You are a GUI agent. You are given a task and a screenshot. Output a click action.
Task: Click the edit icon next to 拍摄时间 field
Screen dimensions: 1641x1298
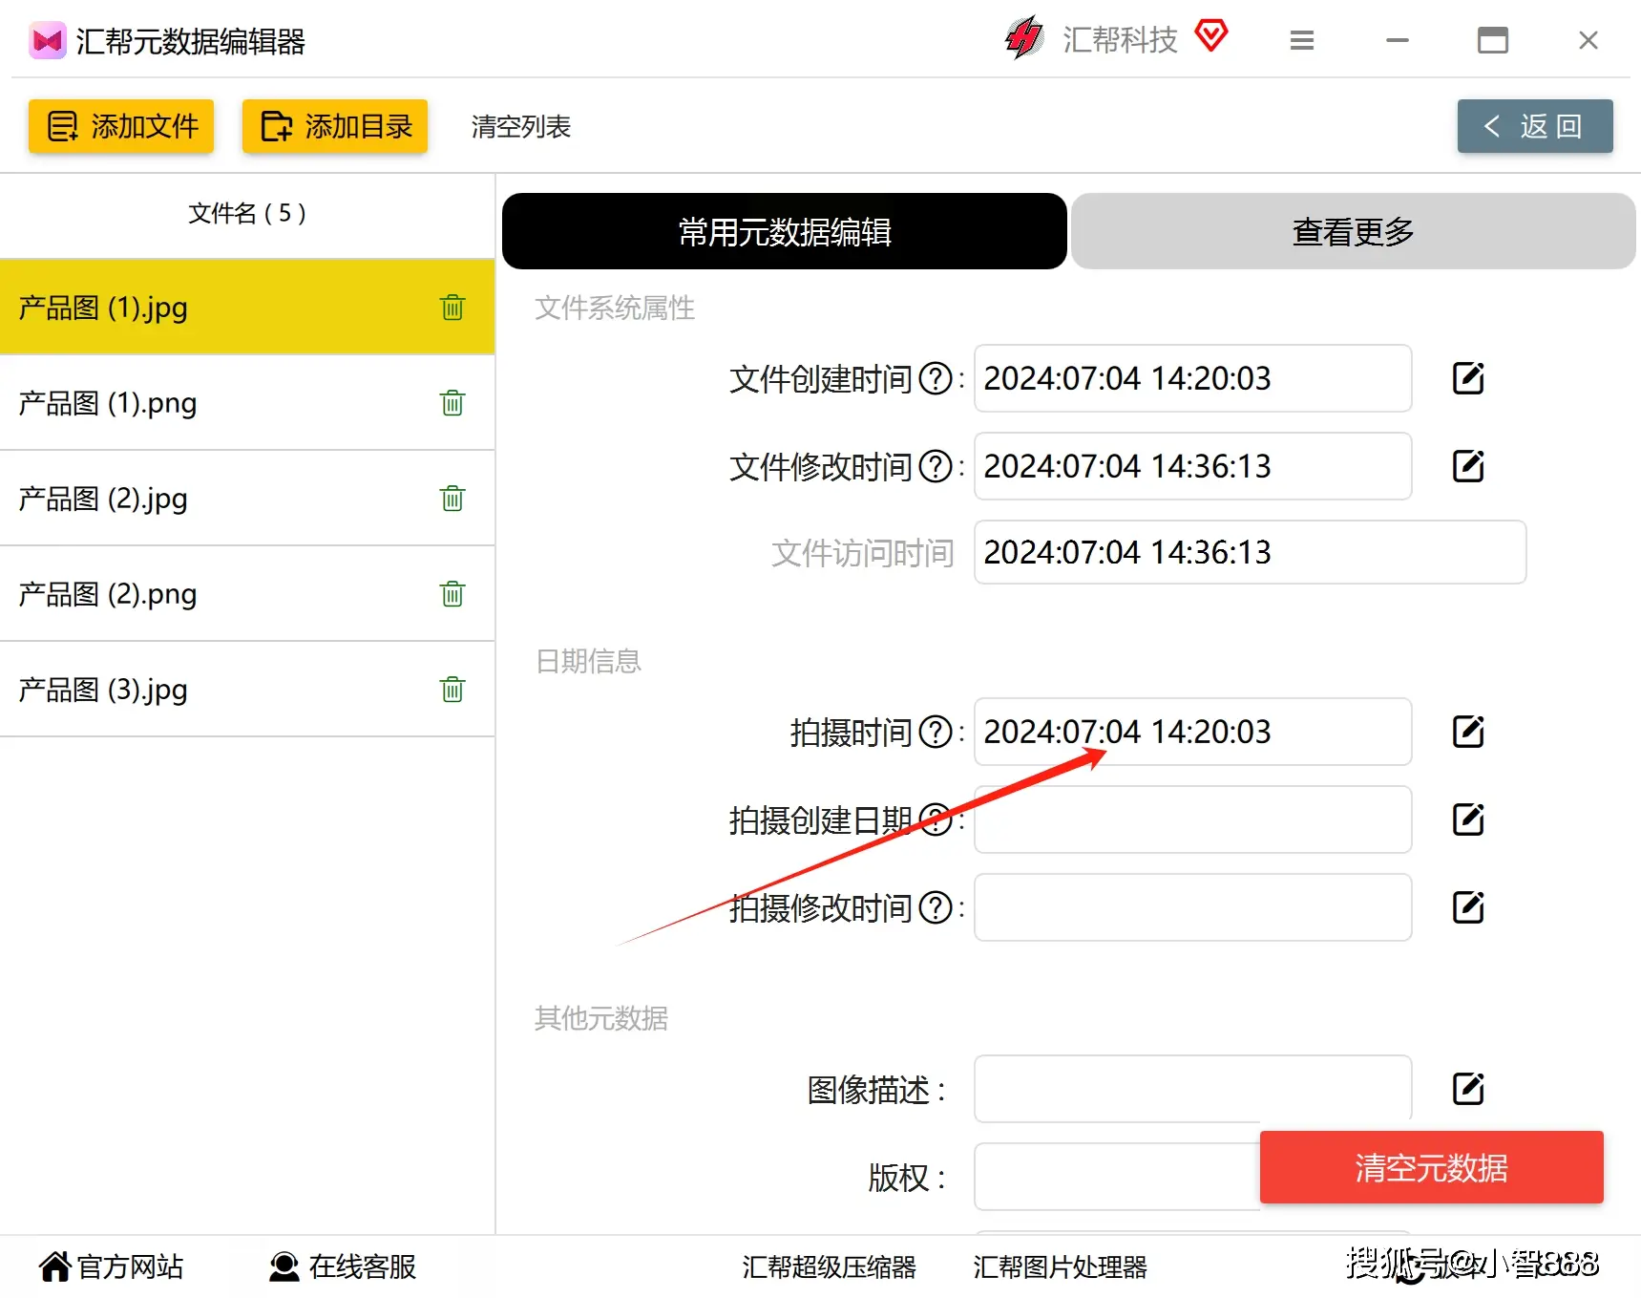(x=1467, y=732)
